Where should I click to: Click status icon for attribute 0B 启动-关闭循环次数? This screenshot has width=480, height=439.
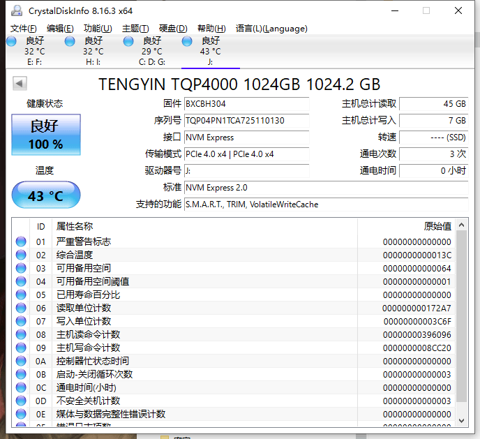click(x=21, y=374)
